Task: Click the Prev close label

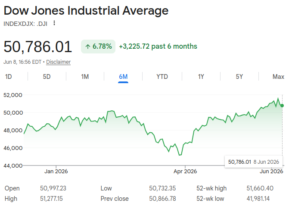Action: click(115, 199)
